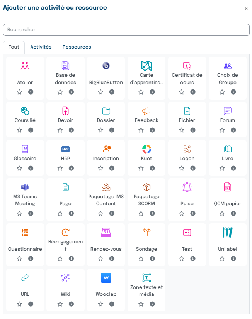Image resolution: width=252 pixels, height=319 pixels.
Task: Pick the MS Teams Meeting icon
Action: click(x=25, y=187)
